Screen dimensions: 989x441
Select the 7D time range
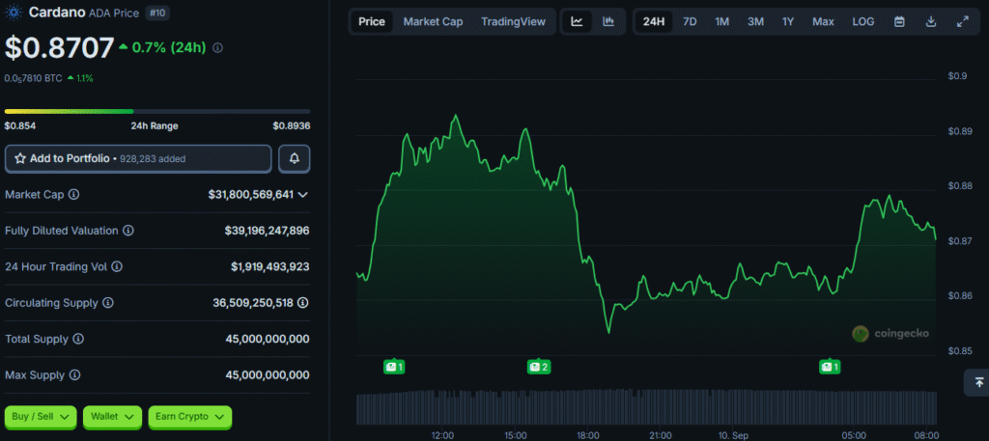(x=690, y=21)
